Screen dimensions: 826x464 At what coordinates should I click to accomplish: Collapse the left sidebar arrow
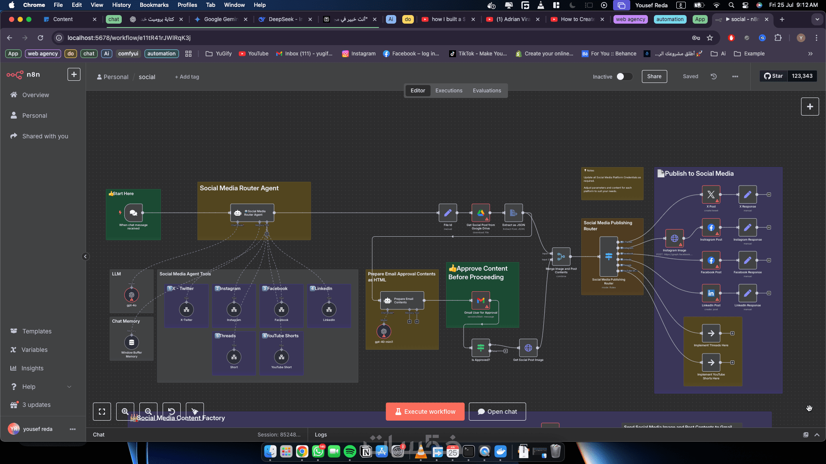point(85,256)
